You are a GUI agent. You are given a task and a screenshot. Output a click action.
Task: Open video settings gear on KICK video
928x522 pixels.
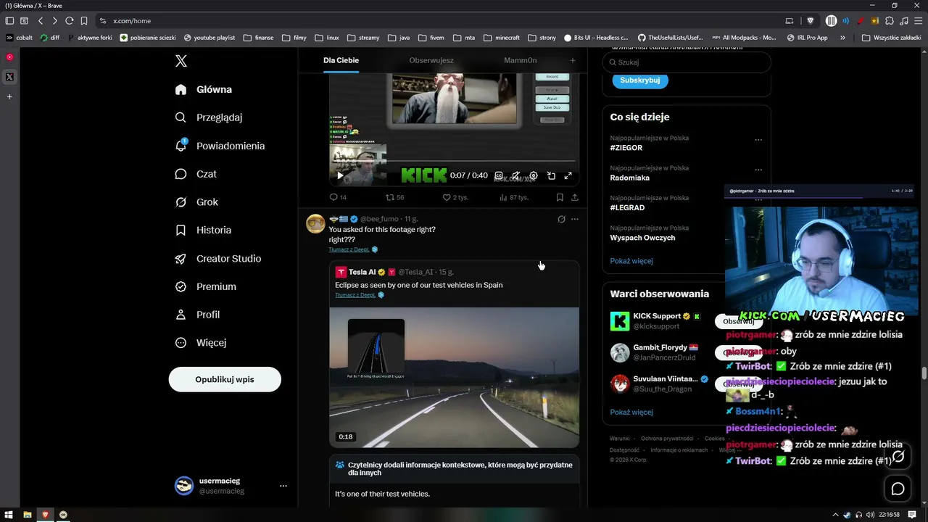pyautogui.click(x=534, y=175)
